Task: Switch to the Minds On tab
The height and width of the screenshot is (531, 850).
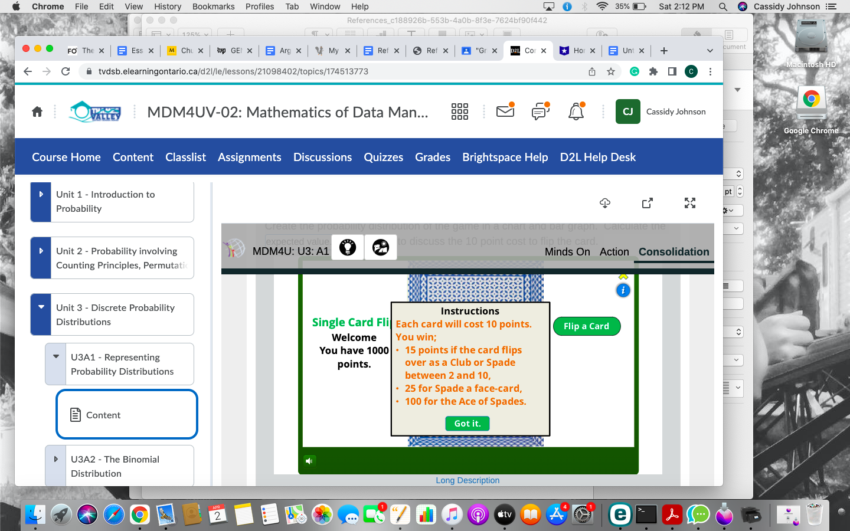Action: click(567, 251)
